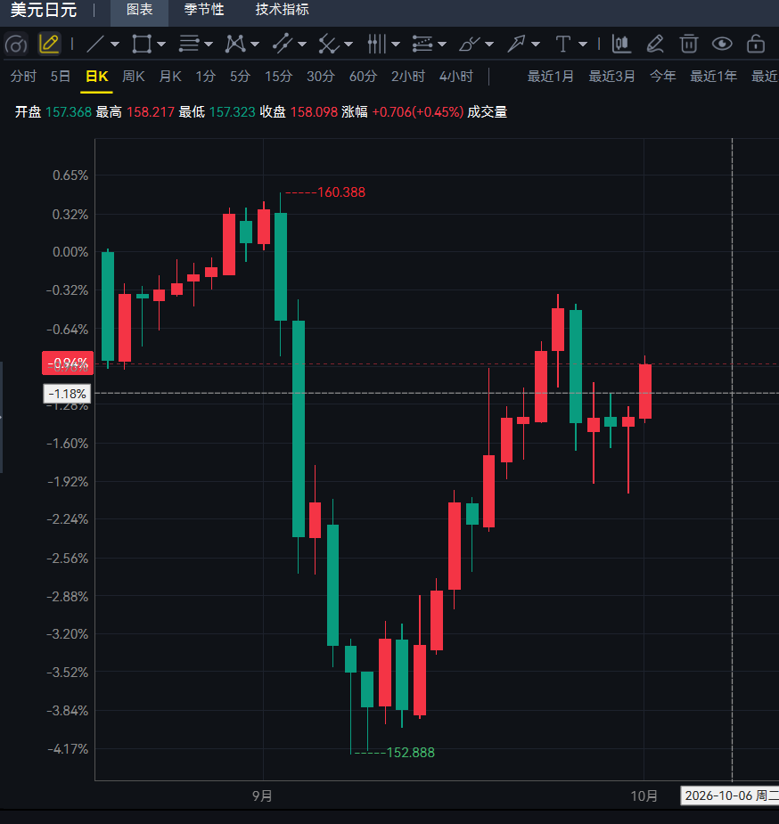Expand the line tool dropdown arrow
Viewport: 779px width, 824px height.
(115, 45)
